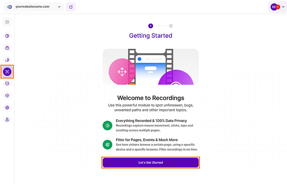Click the RF user avatar
Viewport: 287px width, 184px height.
point(274,7)
